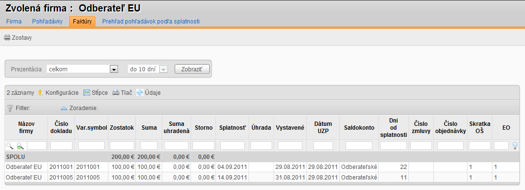Expand the Prezentácia celkom dropdown

[114, 69]
